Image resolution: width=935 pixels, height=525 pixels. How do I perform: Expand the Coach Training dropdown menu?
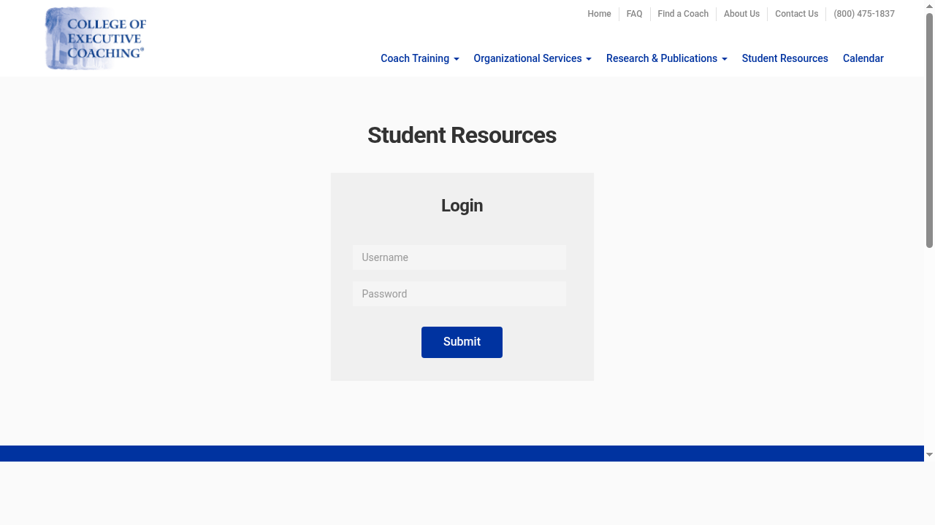[x=420, y=58]
